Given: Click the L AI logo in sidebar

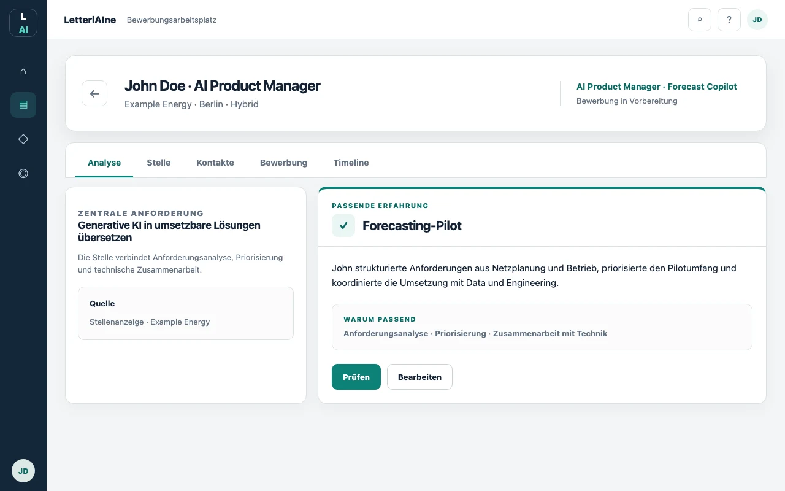Looking at the screenshot, I should 23,23.
